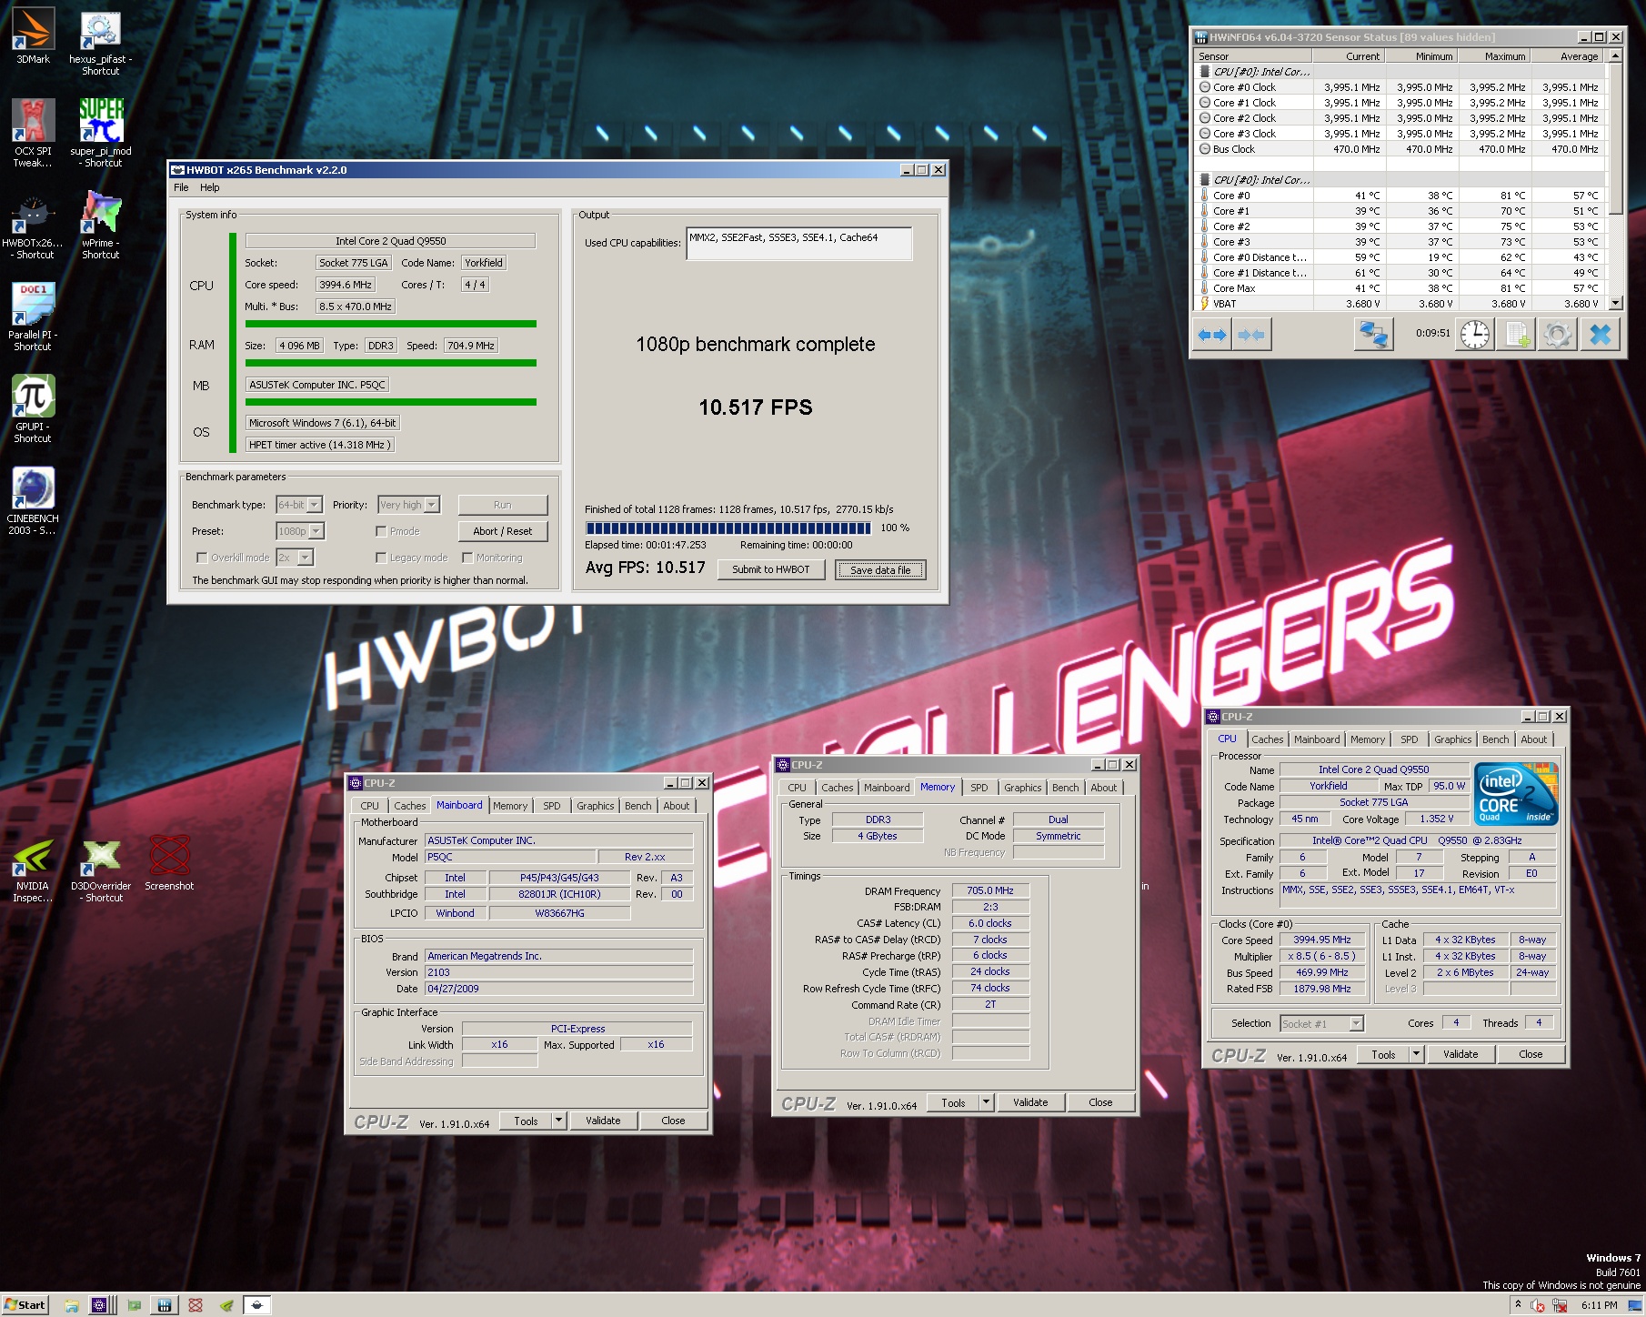Select super_pi_mod shortcut icon
The image size is (1646, 1317).
(x=100, y=134)
